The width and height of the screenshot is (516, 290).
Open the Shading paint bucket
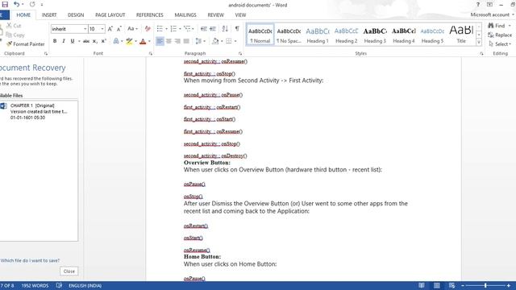point(215,41)
